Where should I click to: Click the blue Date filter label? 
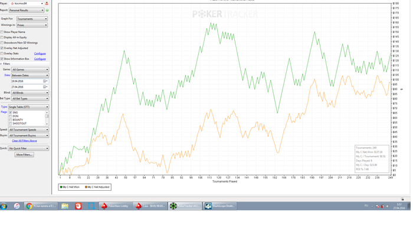[7, 75]
